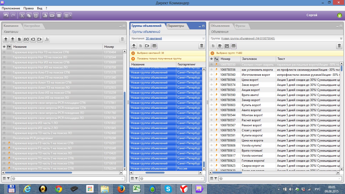Sort campaigns by the lightning status column
Screen dimensions: 345x194
[9, 47]
